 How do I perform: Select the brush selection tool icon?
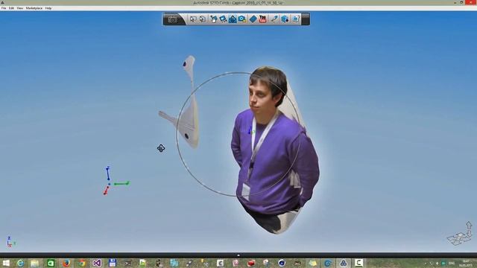pos(214,19)
